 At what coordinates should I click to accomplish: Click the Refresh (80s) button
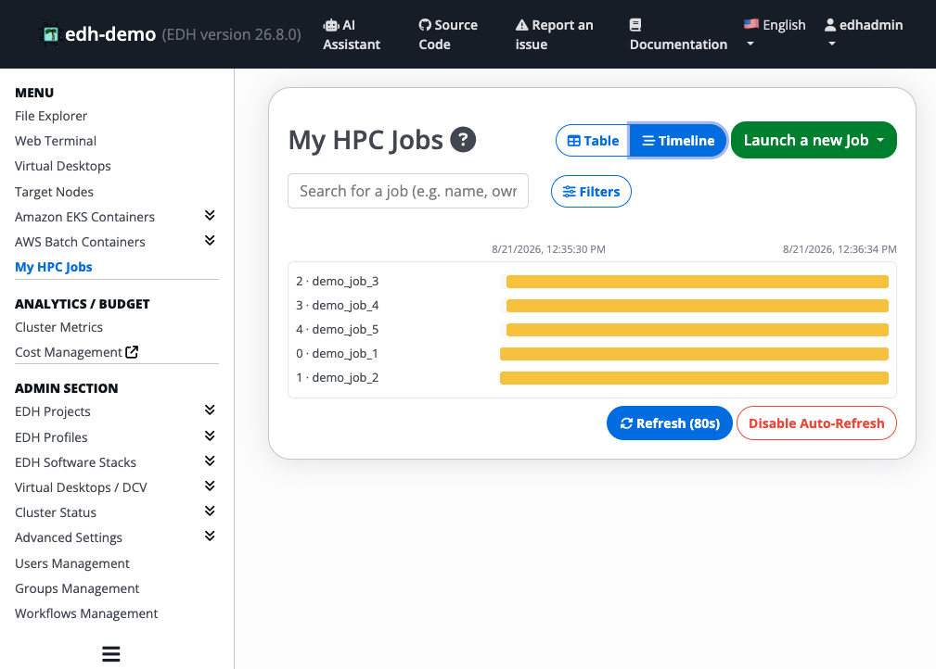(669, 423)
